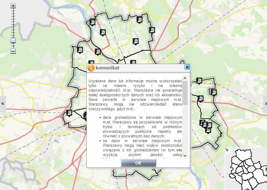267x190 pixels.
Task: Click the paragraph starting 'Uzyskane dane lub informacje'
Action: click(x=135, y=95)
